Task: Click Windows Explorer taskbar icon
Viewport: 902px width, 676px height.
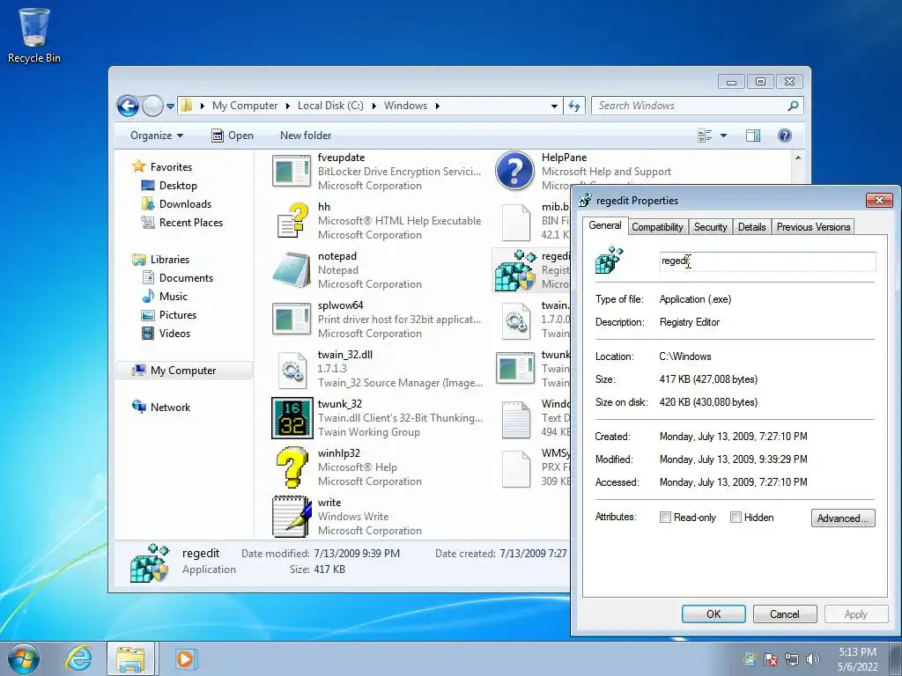Action: 130,658
